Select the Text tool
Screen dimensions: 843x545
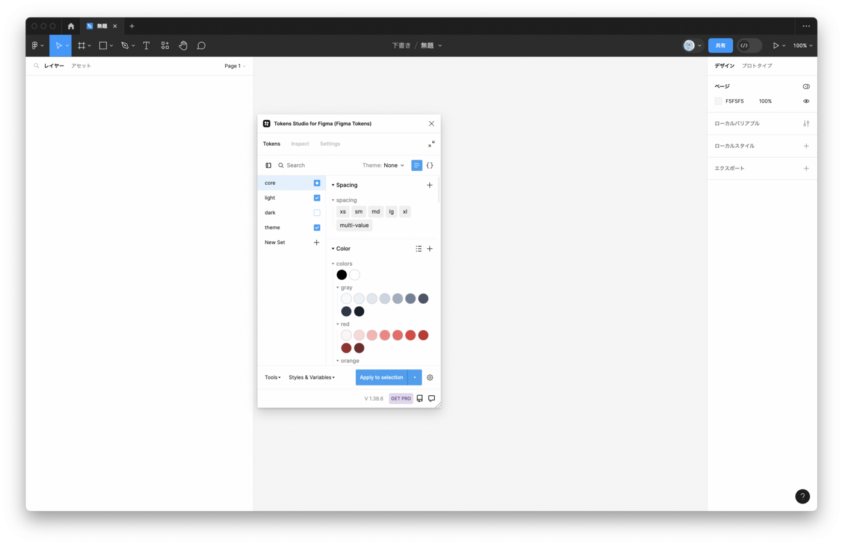tap(146, 46)
